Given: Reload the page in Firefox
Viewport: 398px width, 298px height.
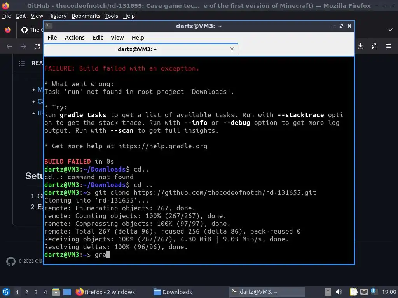Looking at the screenshot, I should (37, 47).
